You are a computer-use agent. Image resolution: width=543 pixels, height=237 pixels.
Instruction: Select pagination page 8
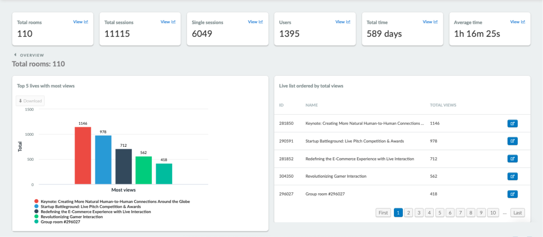coord(471,213)
